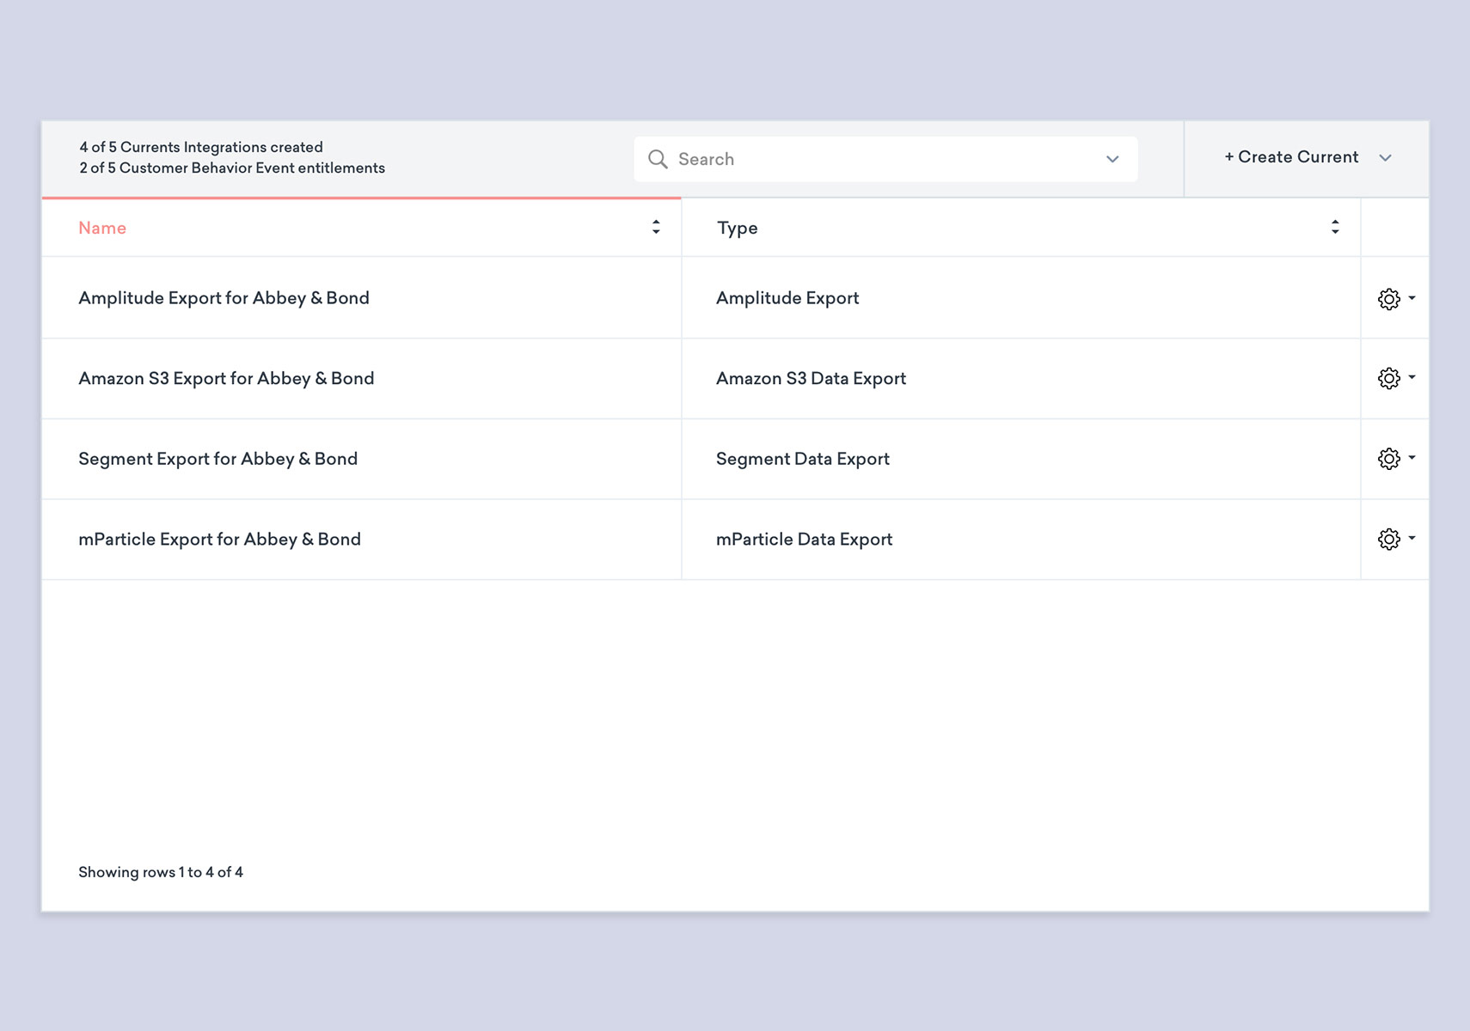Screen dimensions: 1470x1031
Task: Expand the search box dropdown chevron
Action: point(1112,159)
